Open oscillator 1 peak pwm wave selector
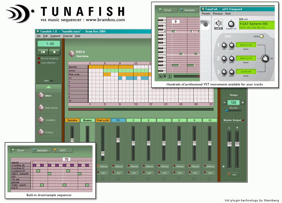Viewport: 282px width, 203px height. click(x=246, y=45)
